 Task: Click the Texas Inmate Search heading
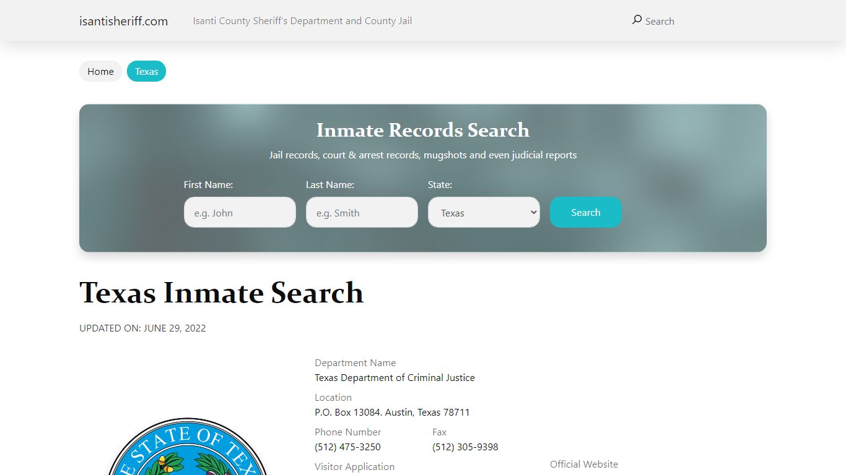coord(221,293)
